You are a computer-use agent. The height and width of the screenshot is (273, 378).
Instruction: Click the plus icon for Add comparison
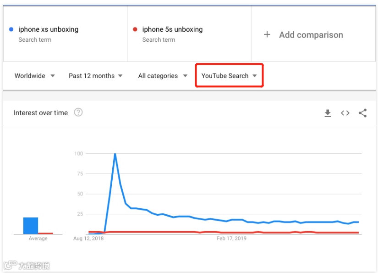tap(267, 34)
